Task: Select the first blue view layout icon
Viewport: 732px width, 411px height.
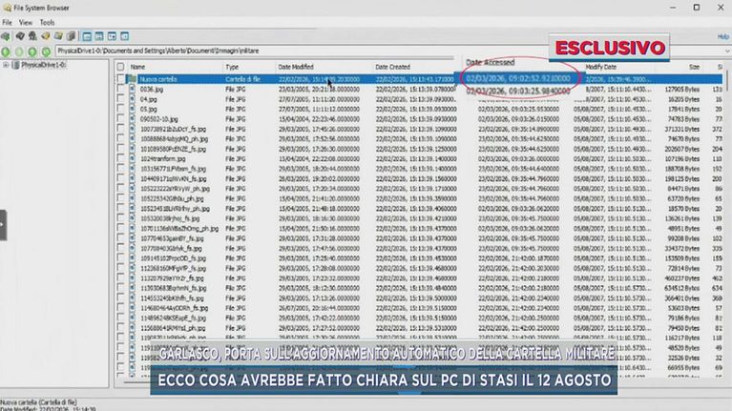Action: (88, 35)
